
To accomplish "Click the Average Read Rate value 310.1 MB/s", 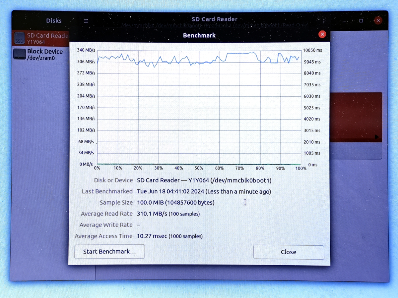I will pyautogui.click(x=152, y=214).
